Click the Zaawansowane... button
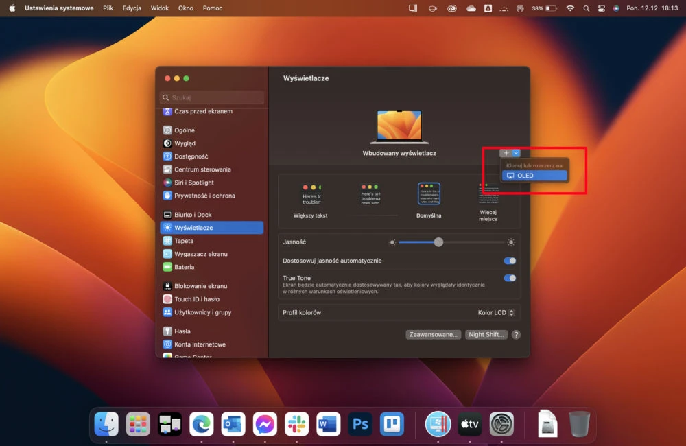The height and width of the screenshot is (446, 686). point(433,334)
